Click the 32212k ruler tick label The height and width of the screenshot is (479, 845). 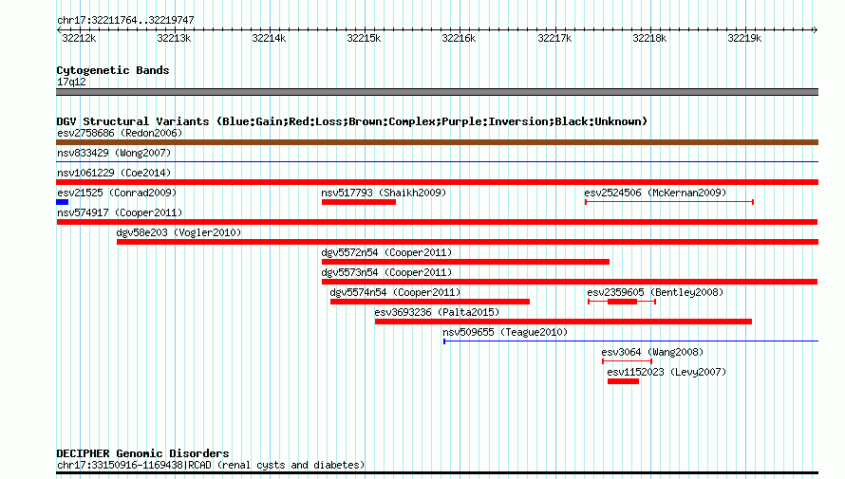tap(79, 38)
